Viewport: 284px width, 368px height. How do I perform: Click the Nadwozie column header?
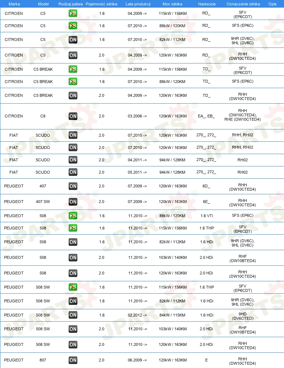point(207,4)
